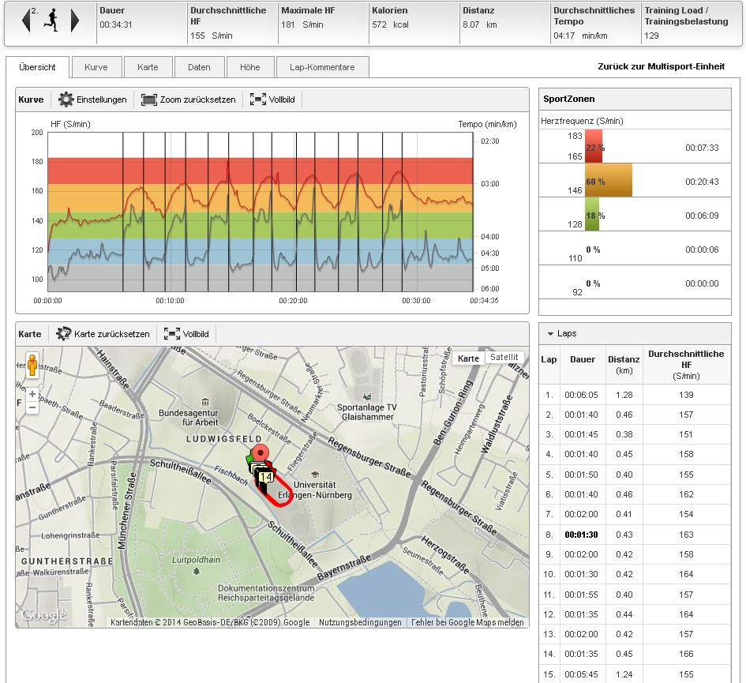Click the running sport icon
Image resolution: width=746 pixels, height=683 pixels.
(x=51, y=21)
